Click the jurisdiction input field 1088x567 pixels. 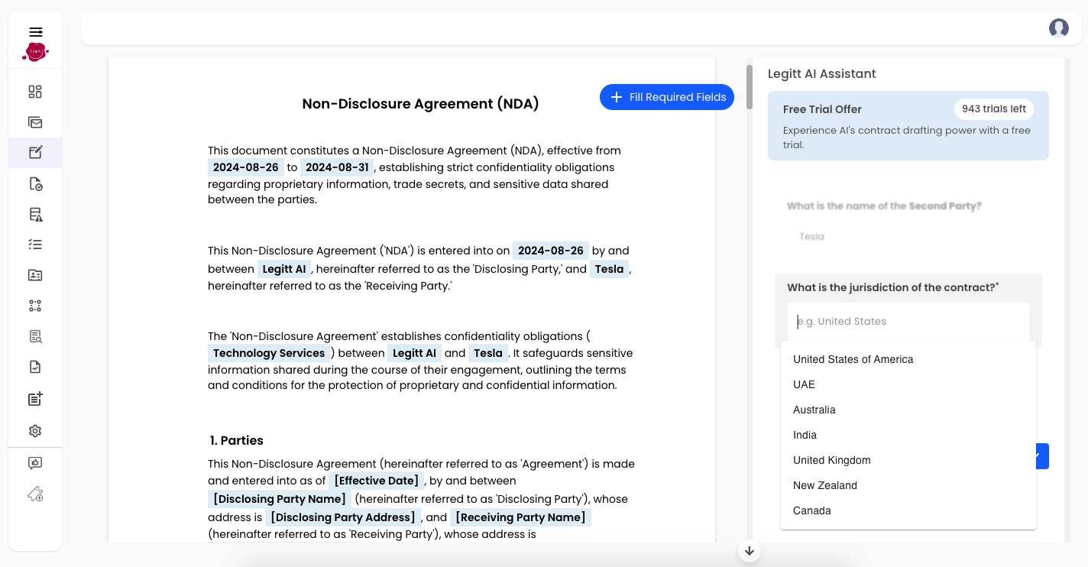[908, 322]
